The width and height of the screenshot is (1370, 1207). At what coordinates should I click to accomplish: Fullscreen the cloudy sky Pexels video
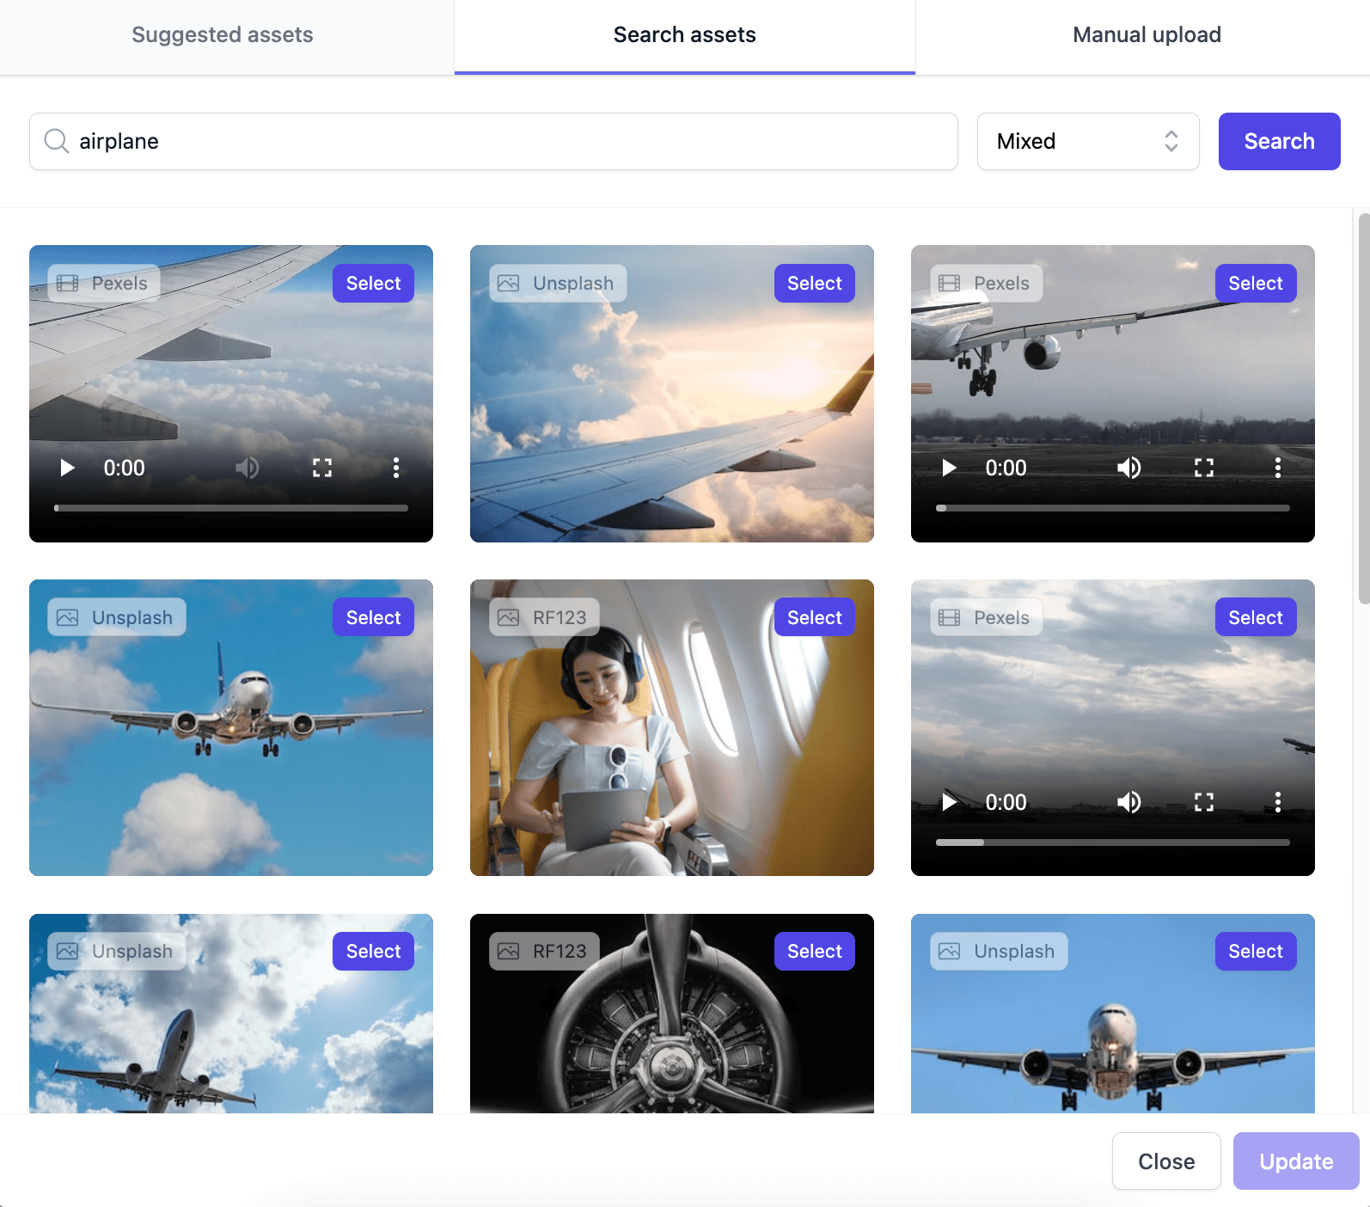click(x=1203, y=802)
